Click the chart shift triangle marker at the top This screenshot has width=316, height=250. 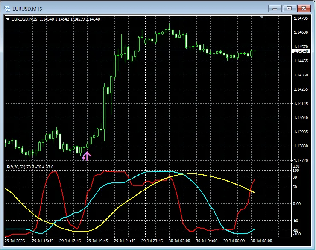point(262,17)
